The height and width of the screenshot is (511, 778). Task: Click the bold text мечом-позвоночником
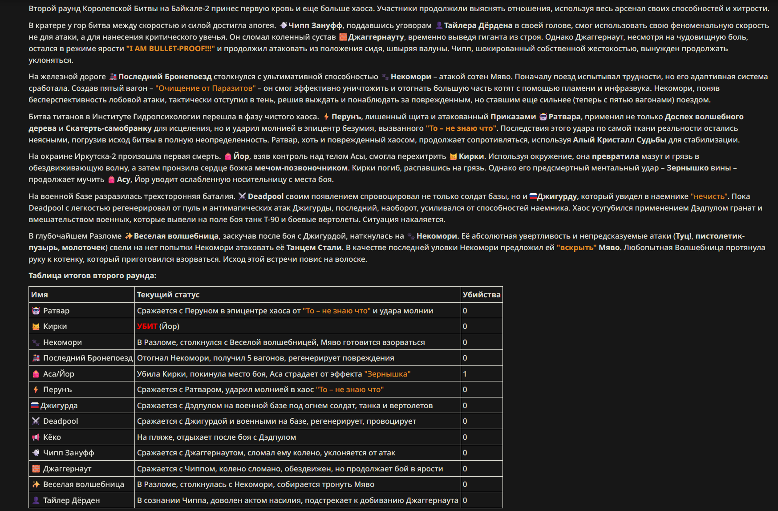coord(301,168)
